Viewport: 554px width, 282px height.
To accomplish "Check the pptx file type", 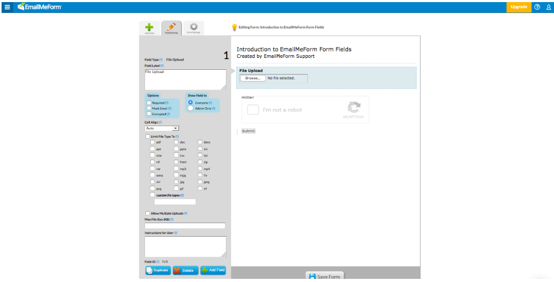I will click(x=176, y=149).
